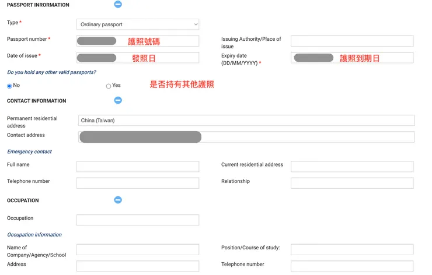Click the passport Expiry date field

pos(352,58)
